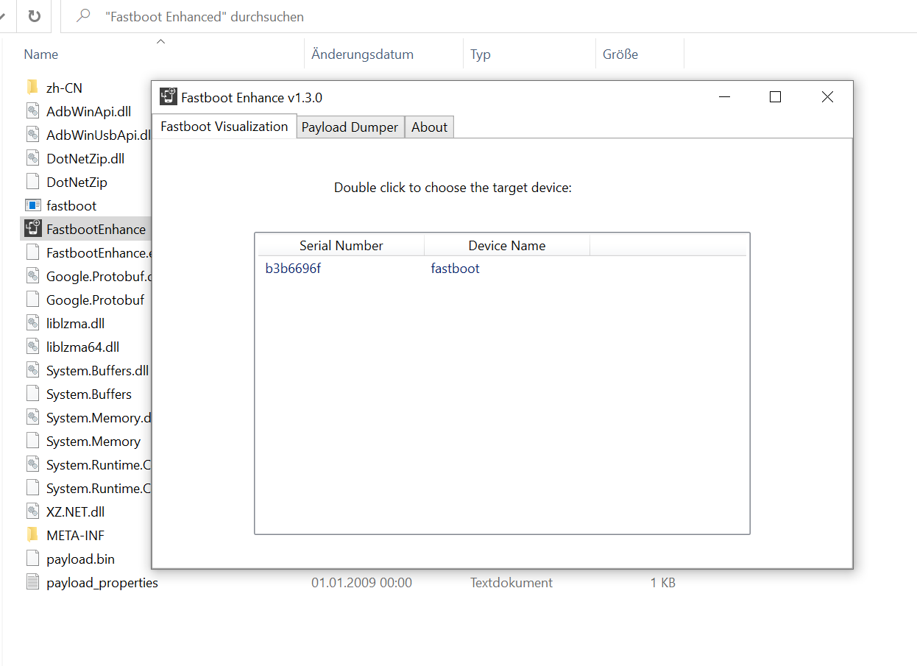Sort Explorer files by Name column
The height and width of the screenshot is (666, 917).
pos(41,54)
